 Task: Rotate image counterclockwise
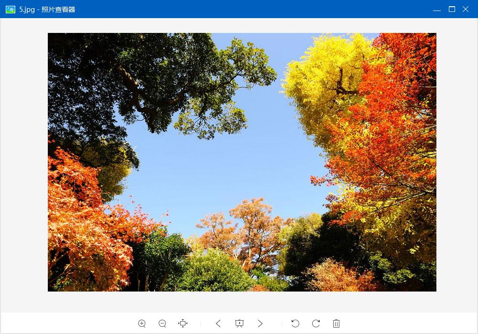(295, 324)
